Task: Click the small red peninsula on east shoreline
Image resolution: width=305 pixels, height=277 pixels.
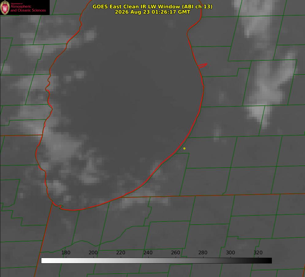Action: point(202,66)
